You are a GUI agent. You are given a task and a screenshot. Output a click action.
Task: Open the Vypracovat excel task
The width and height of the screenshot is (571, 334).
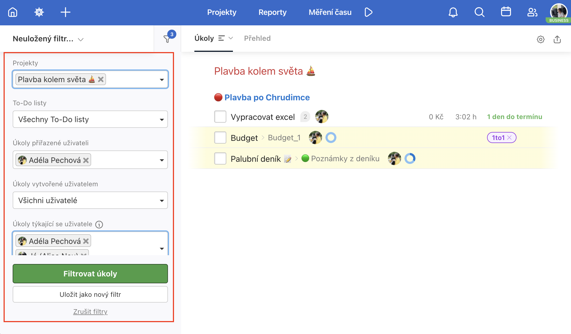263,117
